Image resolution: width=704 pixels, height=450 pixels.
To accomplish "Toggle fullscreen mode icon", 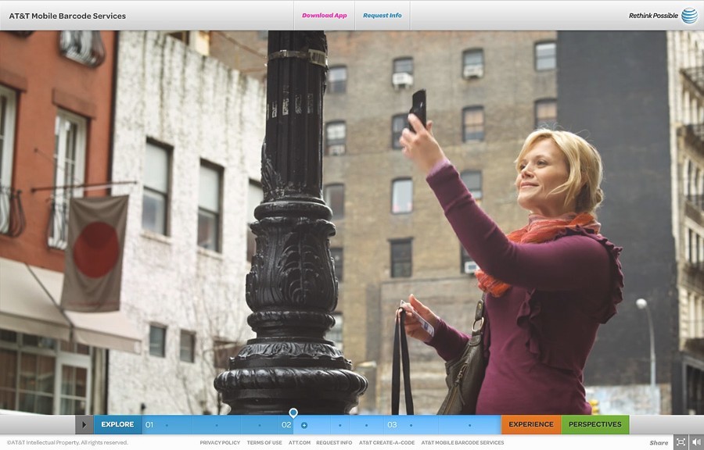I will (681, 442).
